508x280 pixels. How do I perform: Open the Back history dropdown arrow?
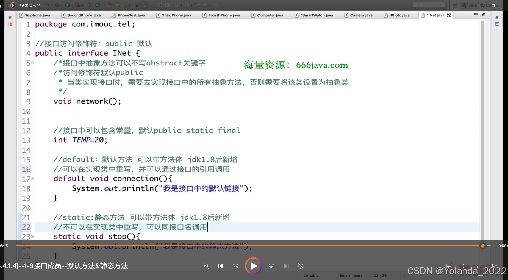[x=210, y=5]
